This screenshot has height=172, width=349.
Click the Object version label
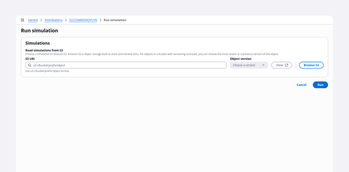241,59
